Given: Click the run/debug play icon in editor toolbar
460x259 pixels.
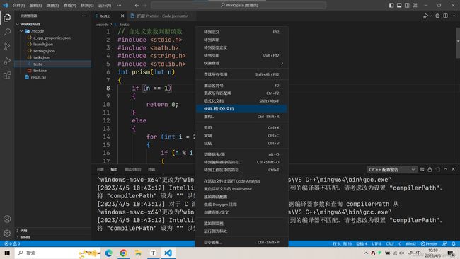Looking at the screenshot, I should click(425, 16).
